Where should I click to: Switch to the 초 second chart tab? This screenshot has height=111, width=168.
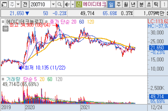(x=149, y=4)
